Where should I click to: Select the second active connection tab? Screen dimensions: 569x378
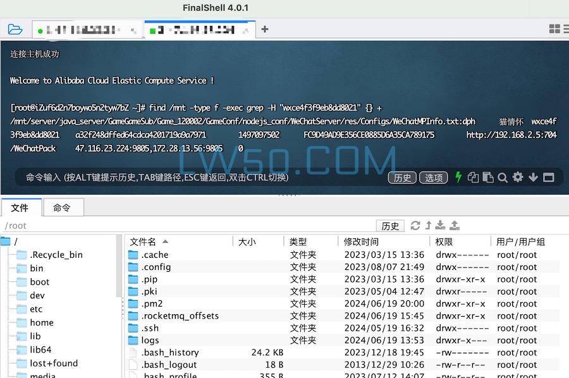pyautogui.click(x=200, y=30)
